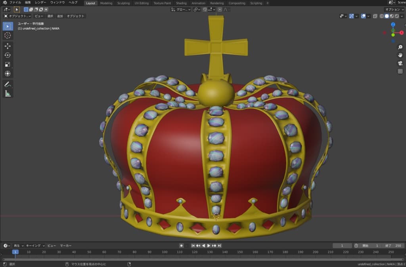Toggle perspective/orthographic grid icon
406x267 pixels.
pos(400,71)
